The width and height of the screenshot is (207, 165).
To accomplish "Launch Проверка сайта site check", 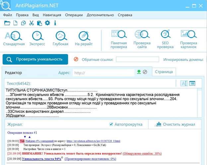I will pos(142,39).
